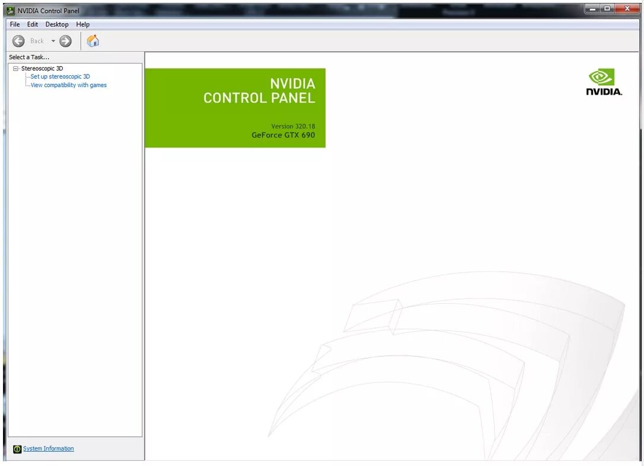The width and height of the screenshot is (644, 466).
Task: Click the NVIDIA logo in the corner
Action: click(604, 82)
